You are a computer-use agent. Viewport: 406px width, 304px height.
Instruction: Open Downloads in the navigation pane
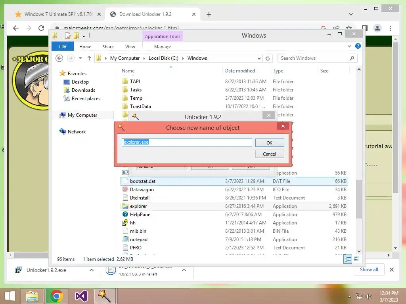[x=83, y=90]
